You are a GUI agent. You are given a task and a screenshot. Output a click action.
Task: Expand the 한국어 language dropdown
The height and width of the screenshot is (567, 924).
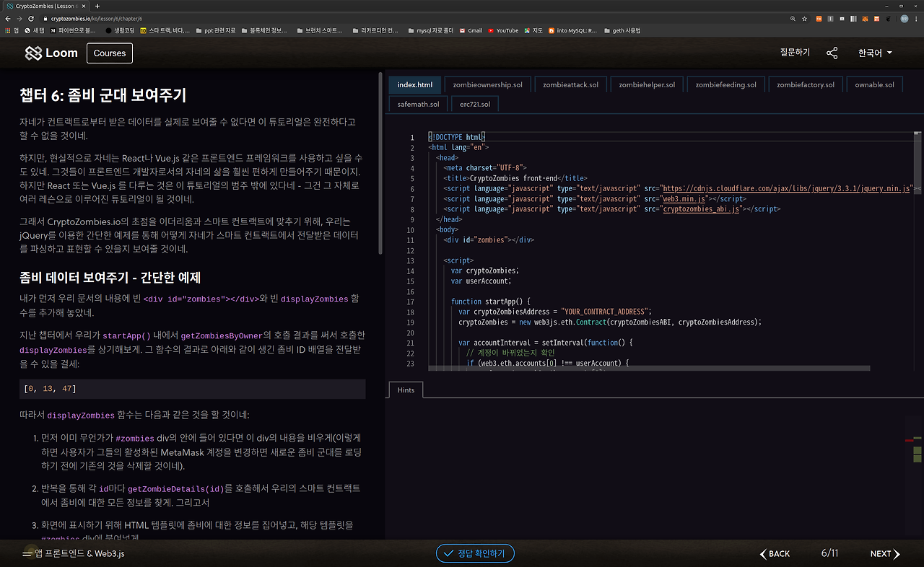pos(875,53)
